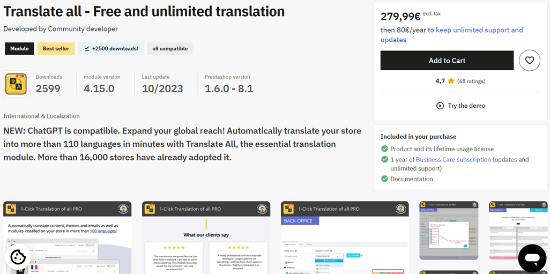The image size is (550, 274).
Task: Click the Community developer name
Action: (x=83, y=29)
